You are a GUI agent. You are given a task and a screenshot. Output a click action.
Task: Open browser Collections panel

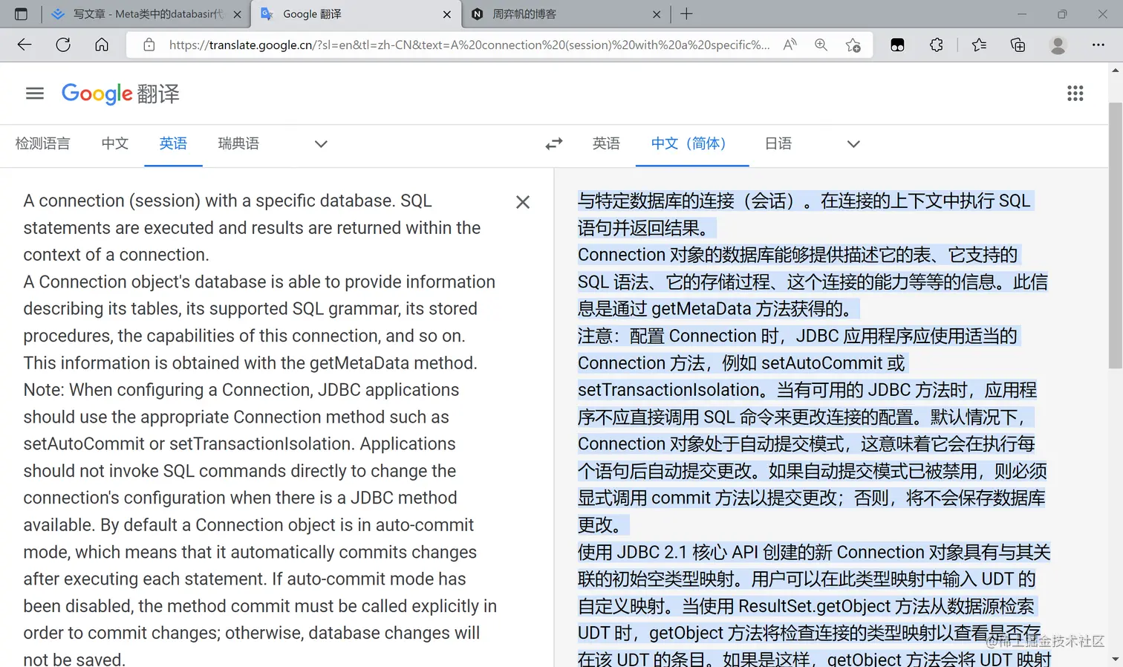tap(1018, 45)
